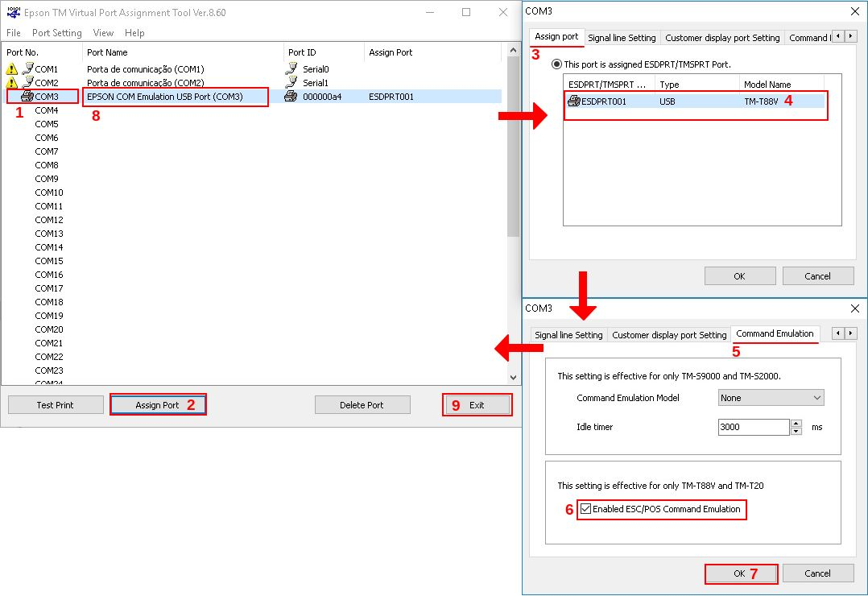This screenshot has width=868, height=596.
Task: Select COM5 in the port list
Action: [47, 124]
